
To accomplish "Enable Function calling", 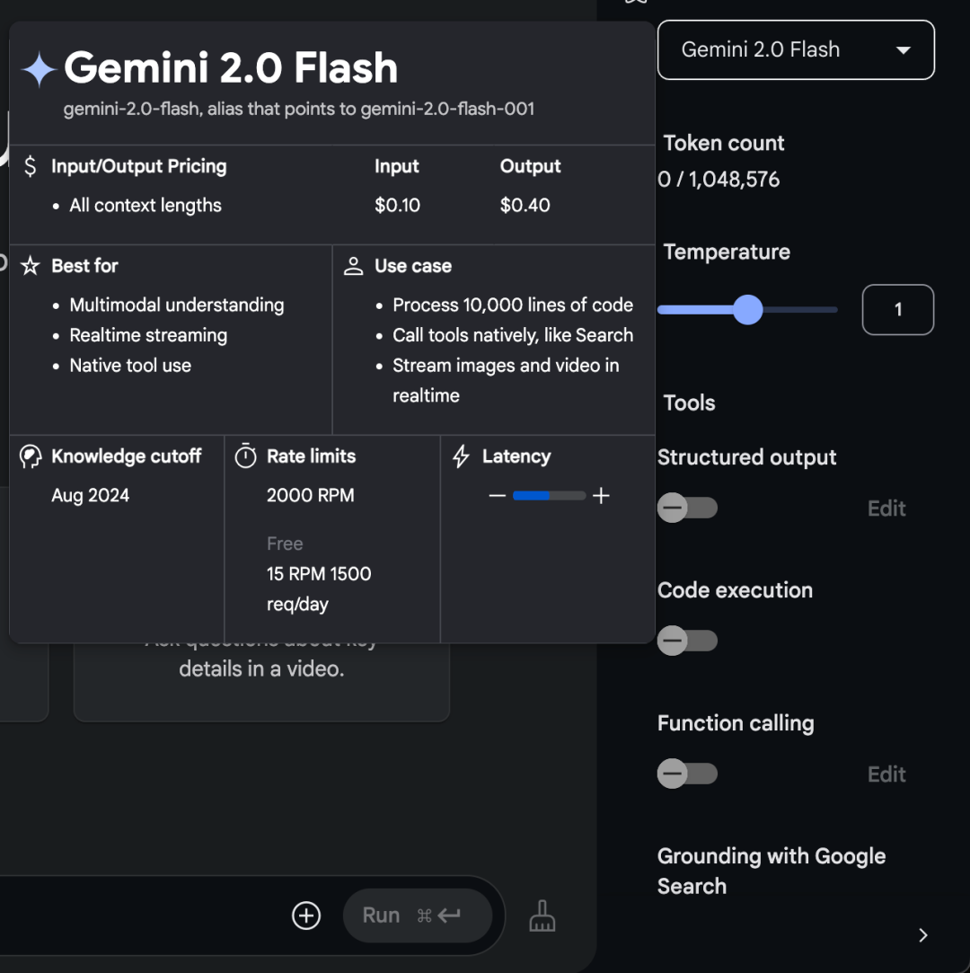I will (687, 774).
